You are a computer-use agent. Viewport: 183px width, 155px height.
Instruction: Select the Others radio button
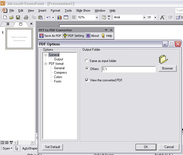tap(87, 69)
